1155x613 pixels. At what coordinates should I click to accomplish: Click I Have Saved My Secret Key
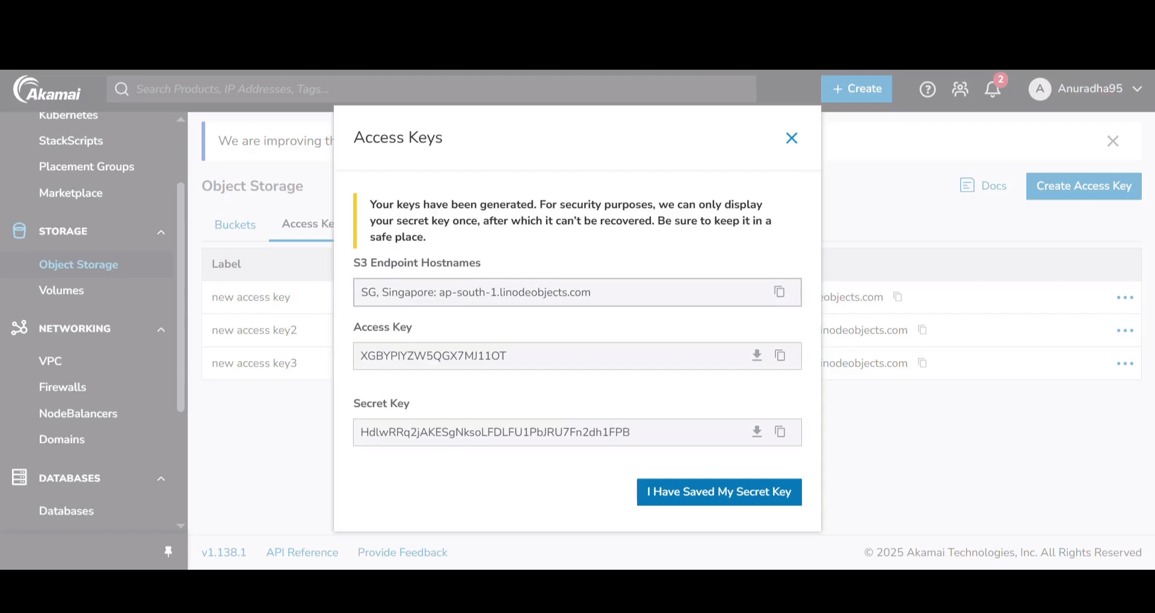pyautogui.click(x=719, y=492)
